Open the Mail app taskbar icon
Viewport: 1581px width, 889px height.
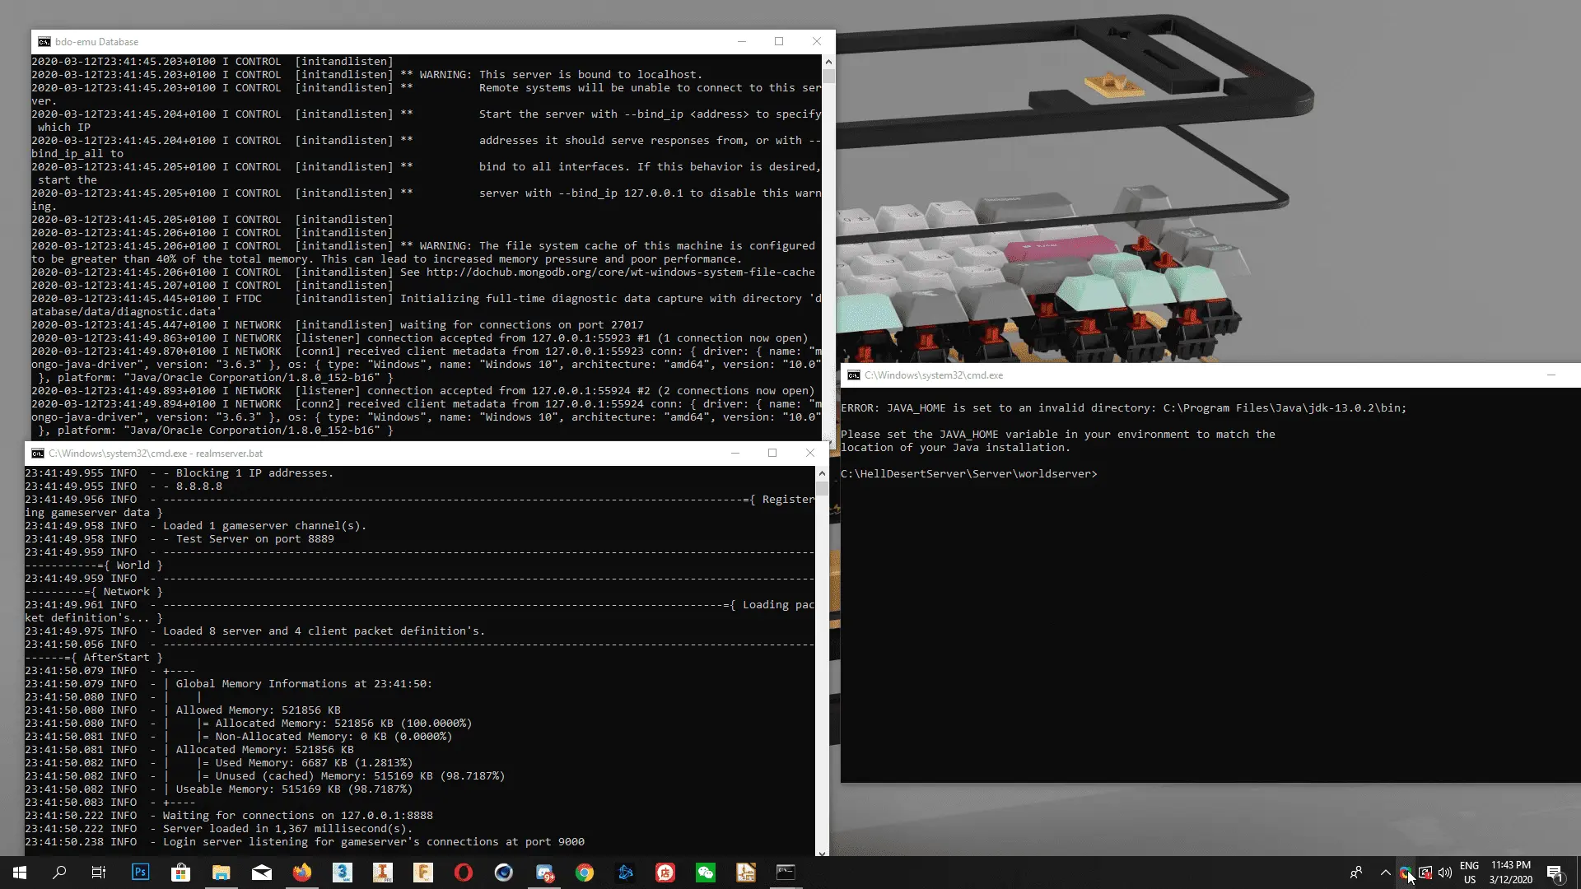tap(262, 873)
